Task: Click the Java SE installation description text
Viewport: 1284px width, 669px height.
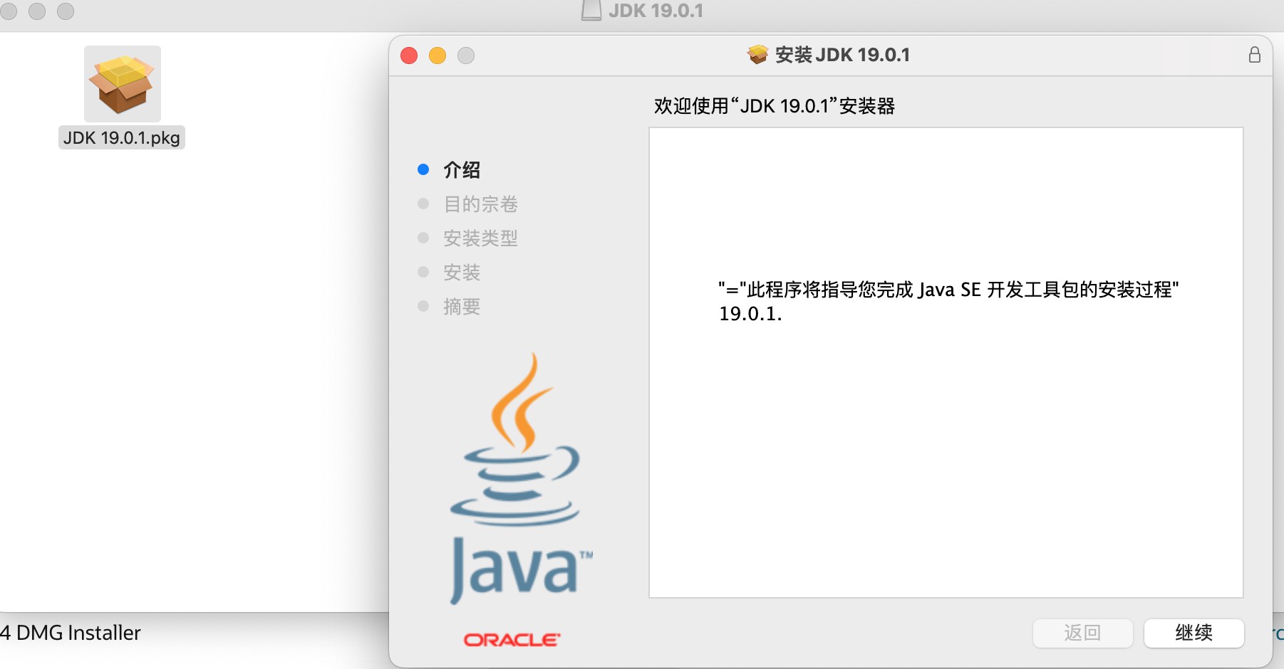Action: [948, 301]
